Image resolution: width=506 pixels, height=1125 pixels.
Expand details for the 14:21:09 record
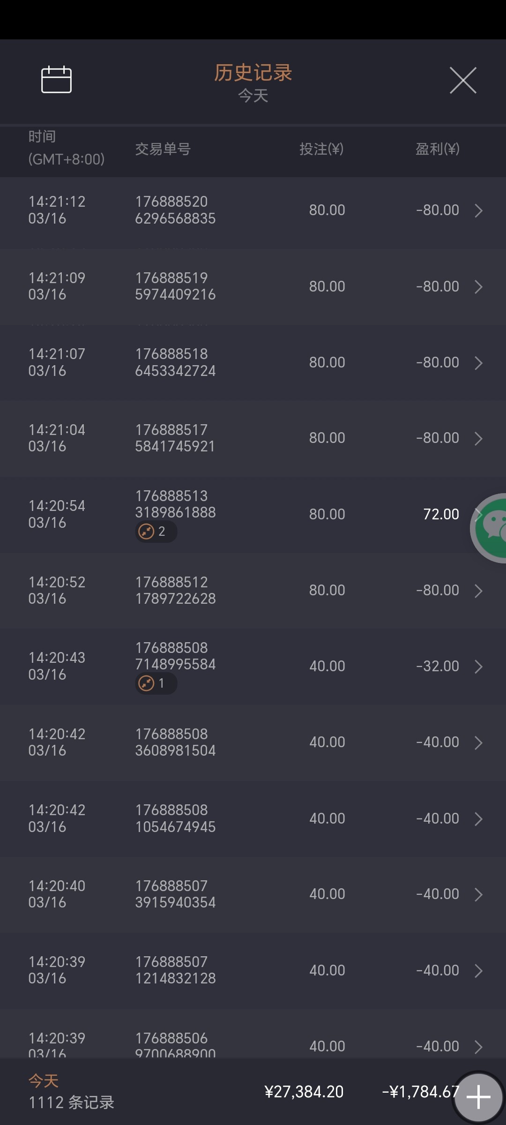coord(478,287)
